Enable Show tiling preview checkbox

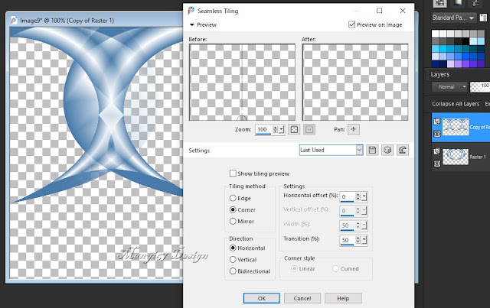233,173
